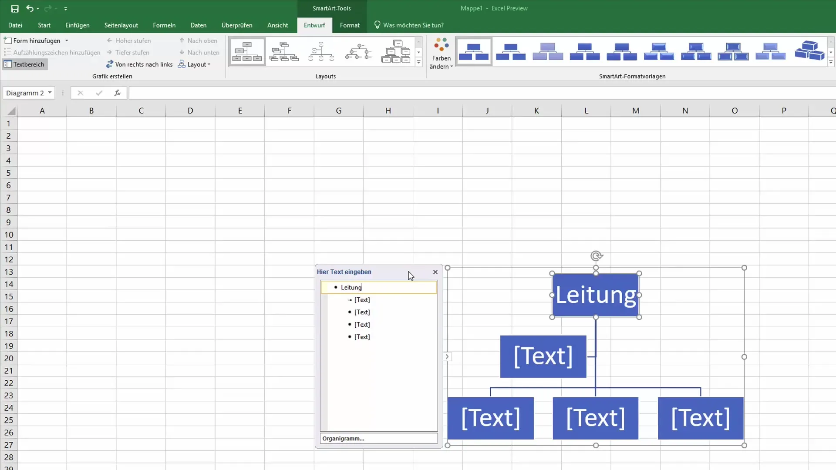Click the Undo arrow icon
The width and height of the screenshot is (836, 470).
pos(29,8)
